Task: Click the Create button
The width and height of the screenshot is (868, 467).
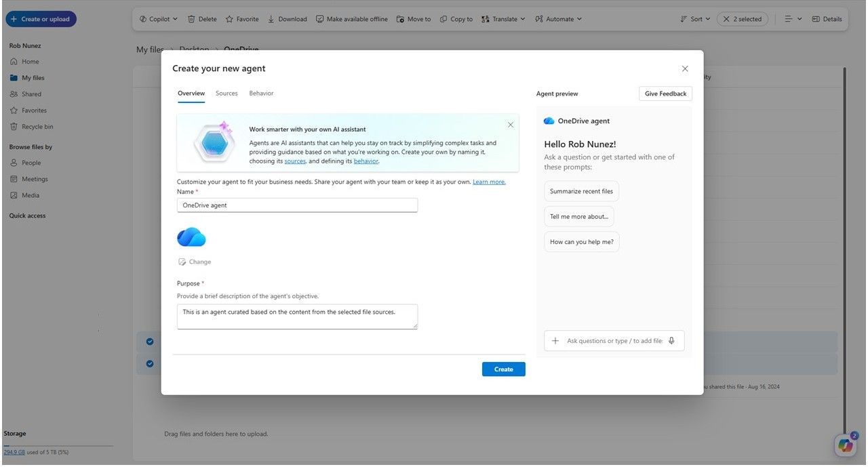Action: coord(504,369)
